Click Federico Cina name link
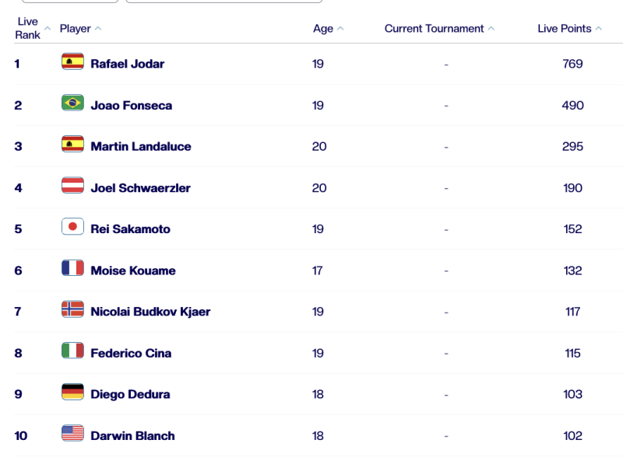Screen dimensions: 623x471 131,353
